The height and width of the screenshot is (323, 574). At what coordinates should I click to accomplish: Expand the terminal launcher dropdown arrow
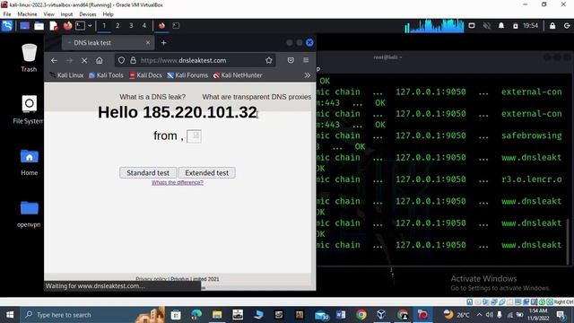[90, 26]
